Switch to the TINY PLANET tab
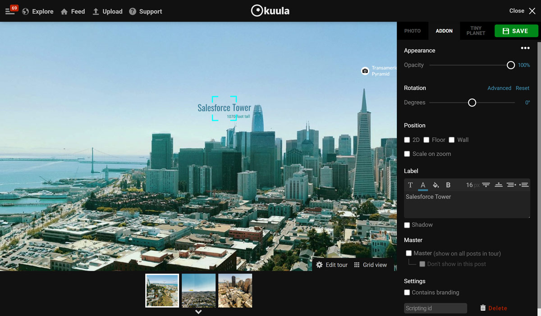The width and height of the screenshot is (541, 316). [x=476, y=31]
